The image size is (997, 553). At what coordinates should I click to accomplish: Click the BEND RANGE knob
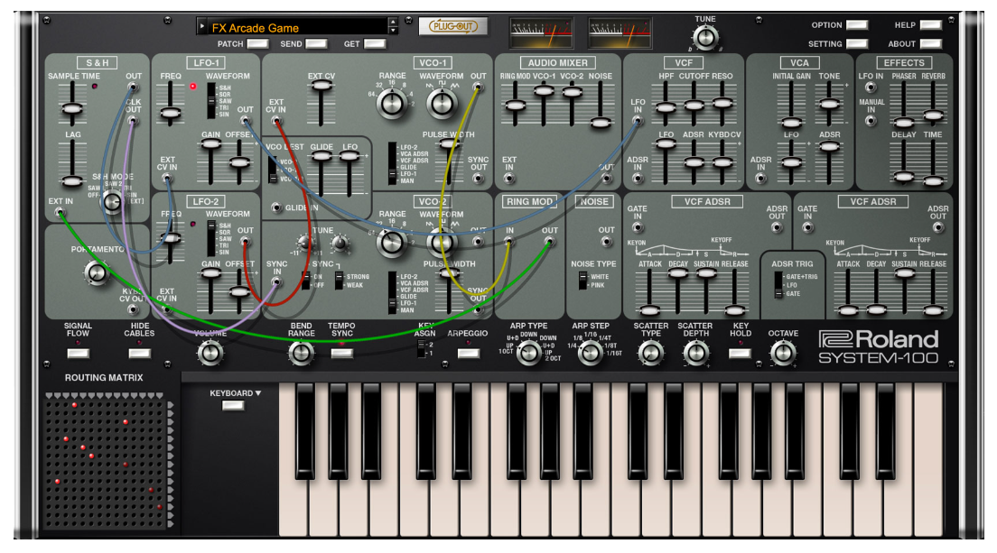click(302, 353)
